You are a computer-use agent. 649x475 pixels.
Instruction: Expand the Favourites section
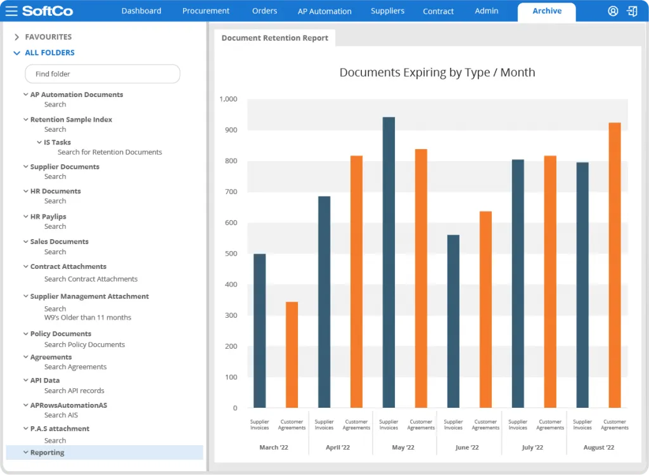point(17,37)
